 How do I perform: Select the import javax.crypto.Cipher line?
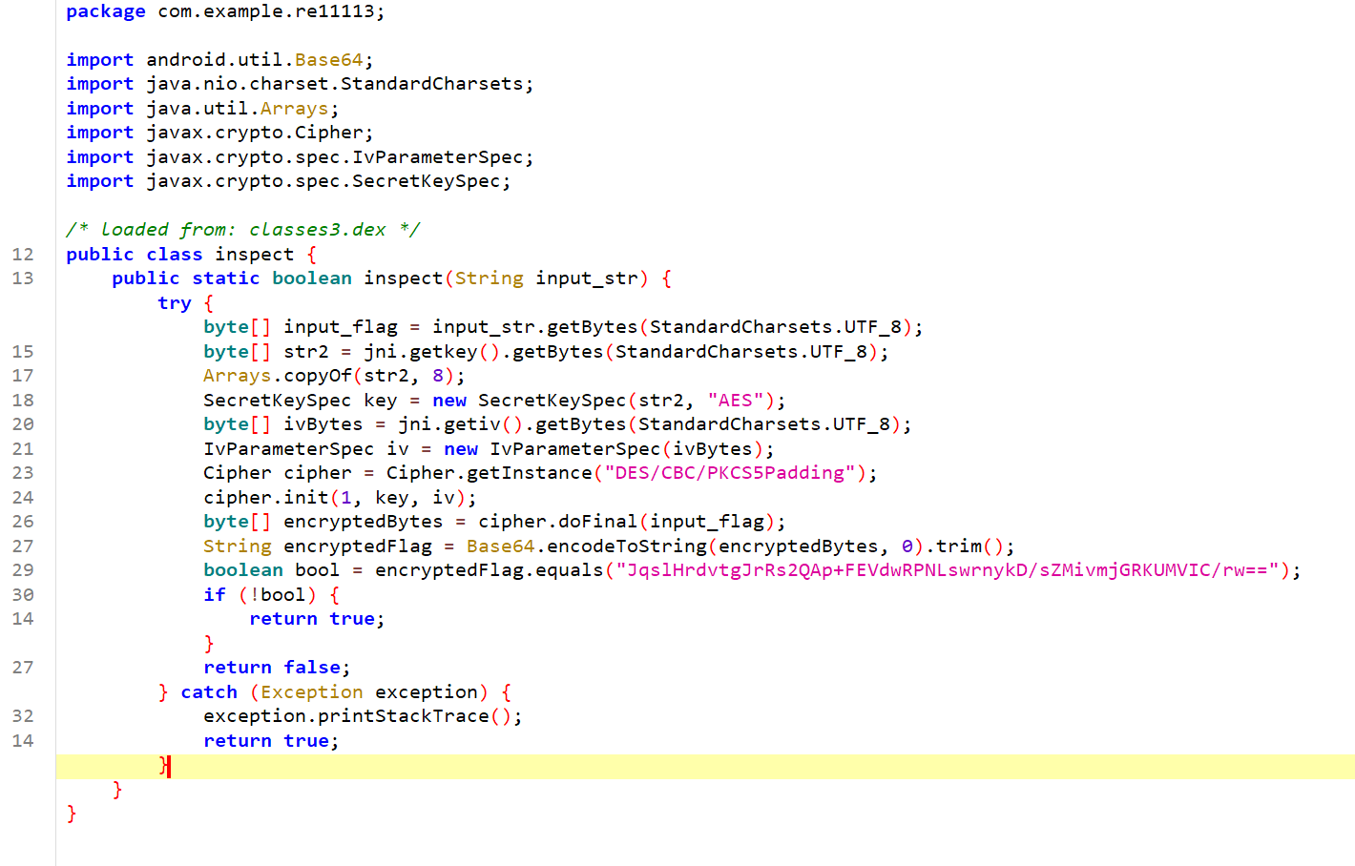pyautogui.click(x=219, y=133)
